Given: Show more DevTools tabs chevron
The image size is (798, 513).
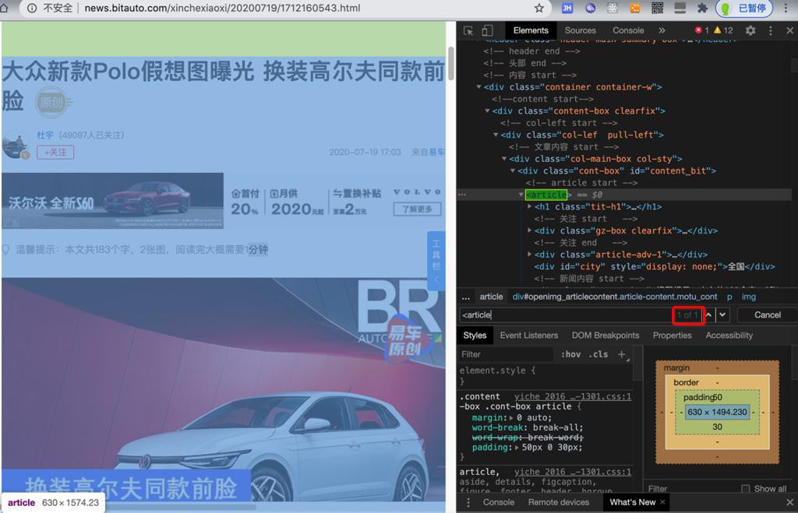Looking at the screenshot, I should pyautogui.click(x=662, y=30).
